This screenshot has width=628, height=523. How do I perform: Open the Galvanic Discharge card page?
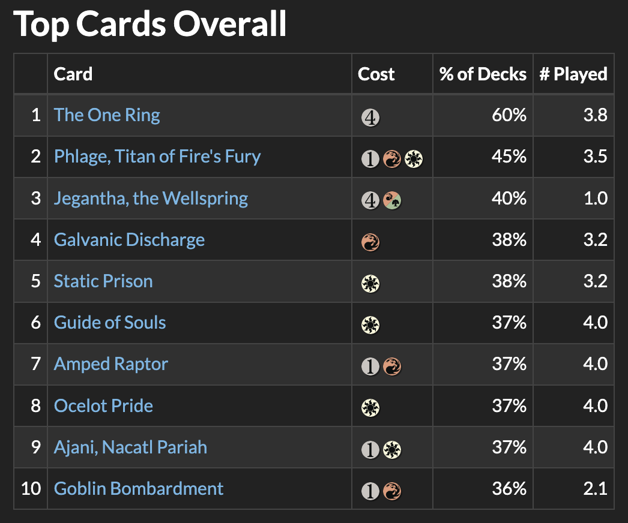(x=129, y=240)
